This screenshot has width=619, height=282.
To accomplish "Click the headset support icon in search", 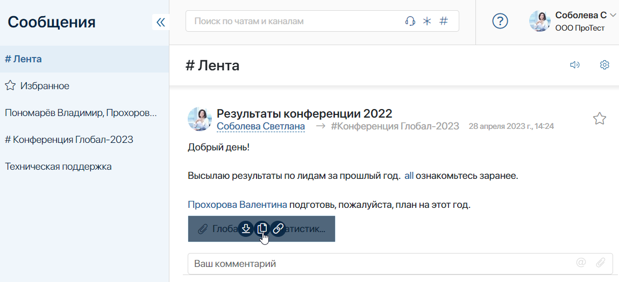I will pos(410,21).
